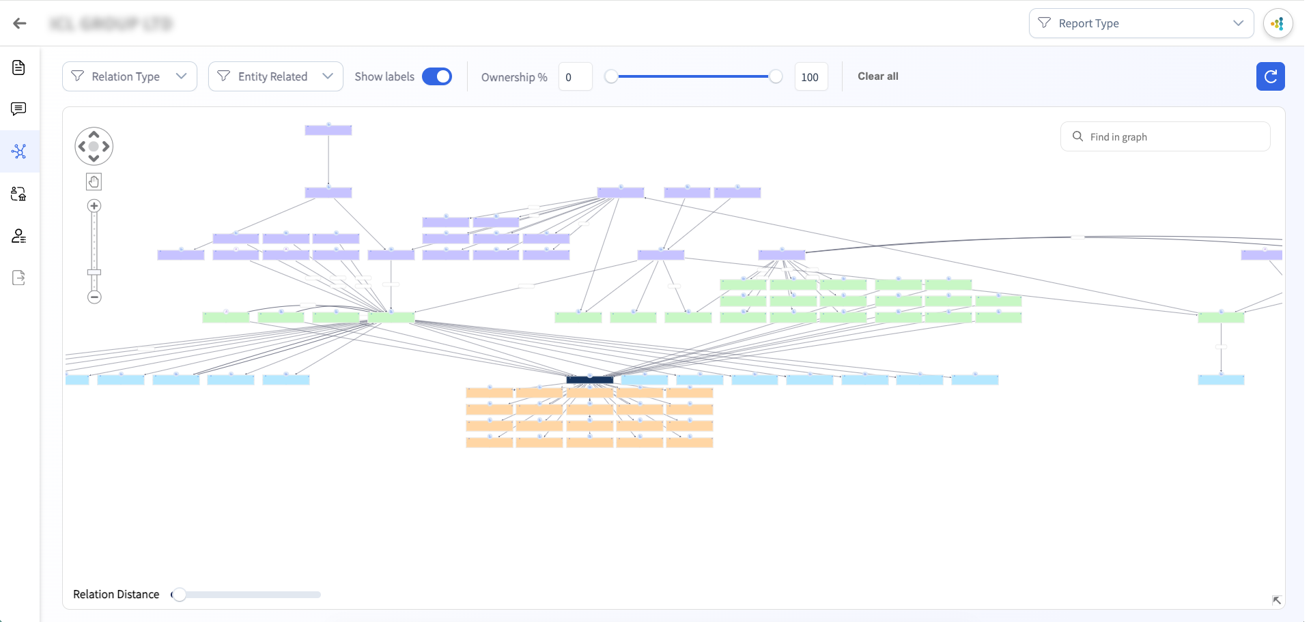Click the export sidebar icon
This screenshot has width=1311, height=622.
pos(19,278)
